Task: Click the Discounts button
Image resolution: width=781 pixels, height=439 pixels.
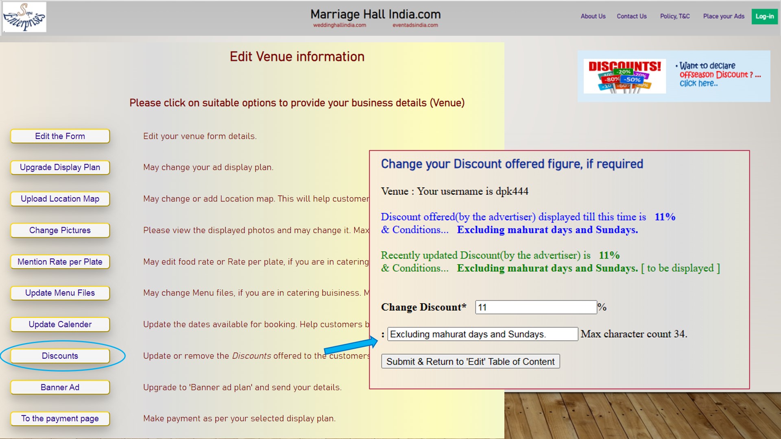Action: click(60, 356)
